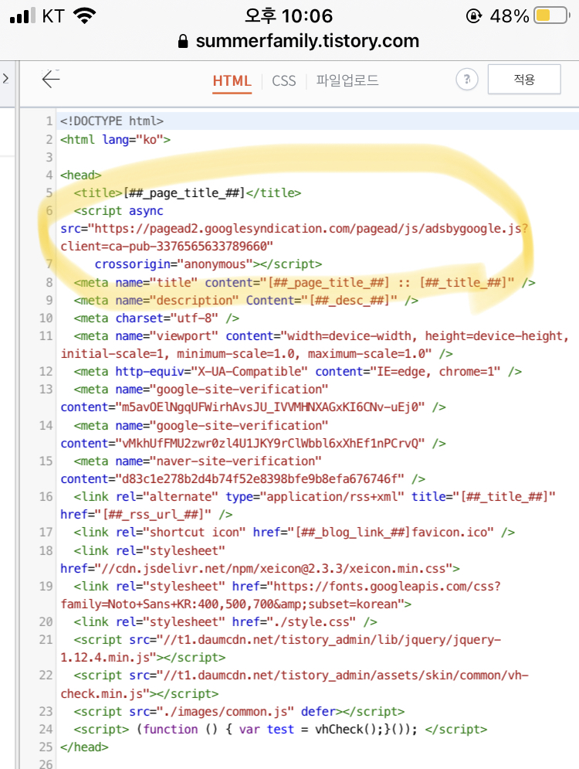Switch to the CSS tab
Image resolution: width=579 pixels, height=769 pixels.
(x=284, y=80)
